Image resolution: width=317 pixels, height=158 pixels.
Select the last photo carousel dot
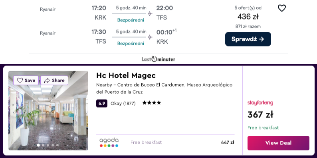point(57,145)
